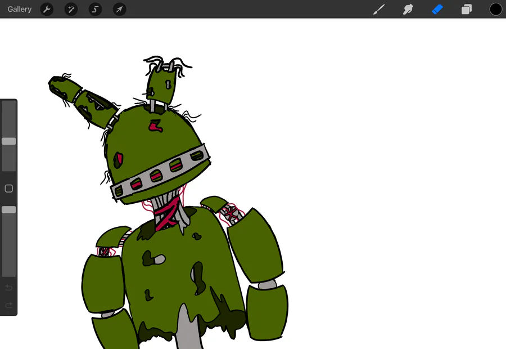Activate the Selection tool
Image resolution: width=506 pixels, height=349 pixels.
[95, 10]
